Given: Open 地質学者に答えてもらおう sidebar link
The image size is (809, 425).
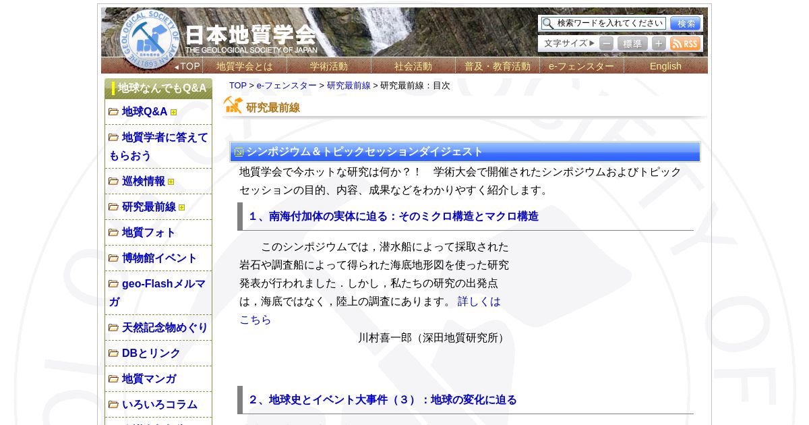Looking at the screenshot, I should (158, 146).
